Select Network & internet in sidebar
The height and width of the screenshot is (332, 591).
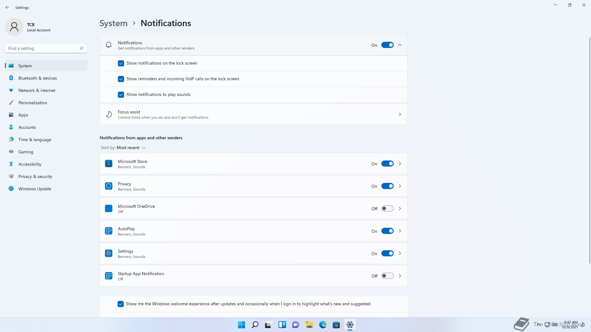46,90
